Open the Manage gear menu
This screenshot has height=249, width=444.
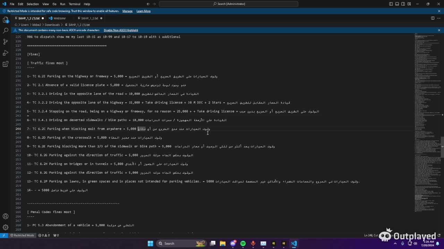coord(6,227)
